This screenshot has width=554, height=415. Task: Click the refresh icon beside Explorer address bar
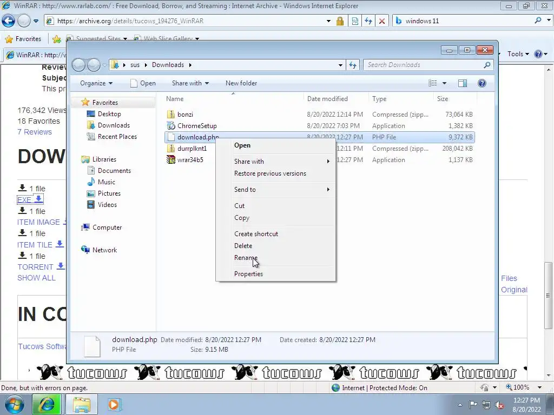(353, 65)
